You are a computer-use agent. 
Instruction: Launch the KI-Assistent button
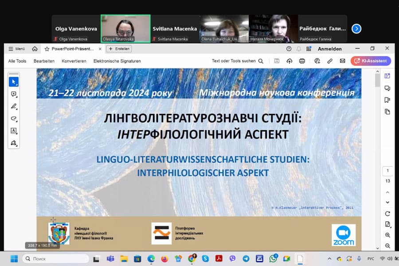(371, 61)
